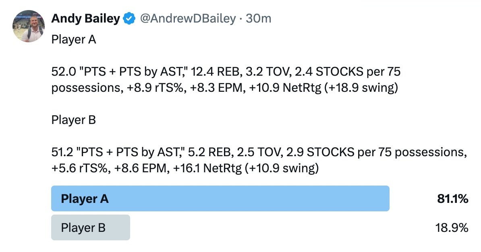Click the "Player B" label inside gray bar
481x252 pixels.
83,228
